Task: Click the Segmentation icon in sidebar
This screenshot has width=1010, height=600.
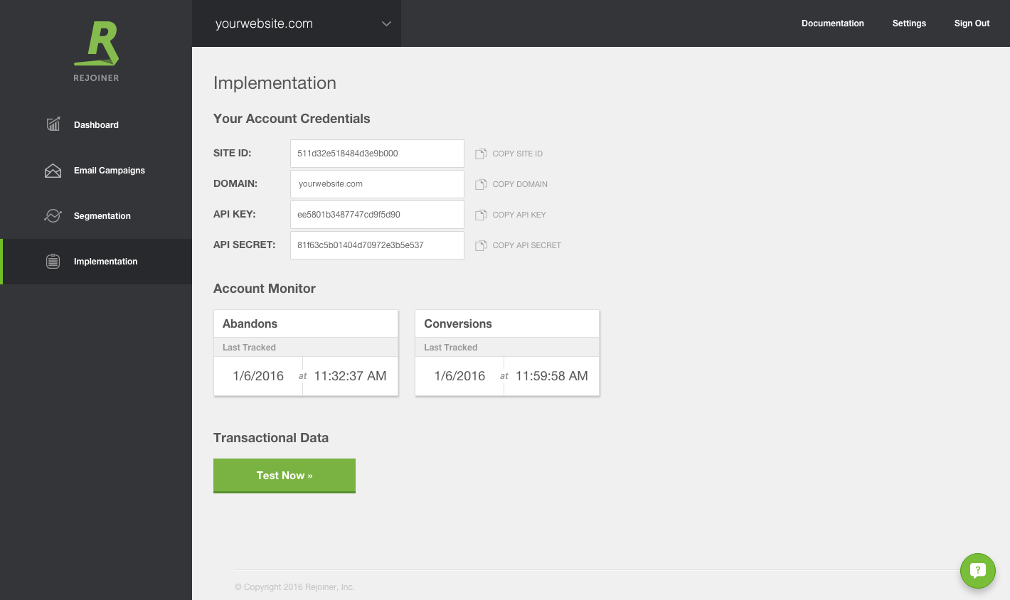Action: pyautogui.click(x=53, y=216)
